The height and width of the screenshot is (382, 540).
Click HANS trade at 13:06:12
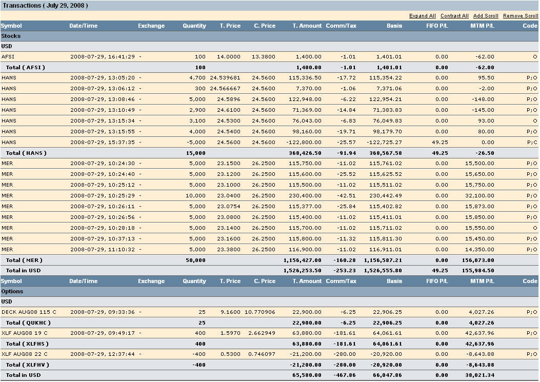(x=269, y=89)
